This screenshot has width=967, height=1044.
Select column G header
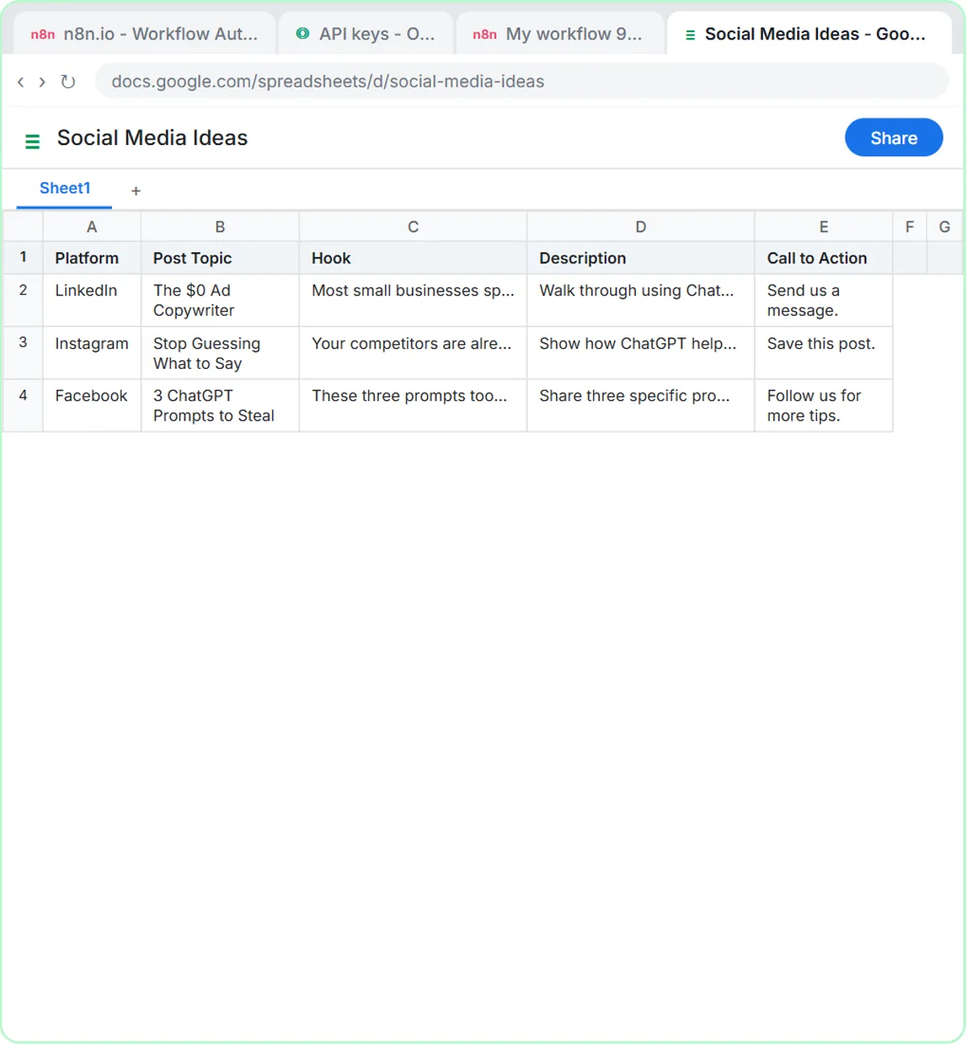[944, 226]
